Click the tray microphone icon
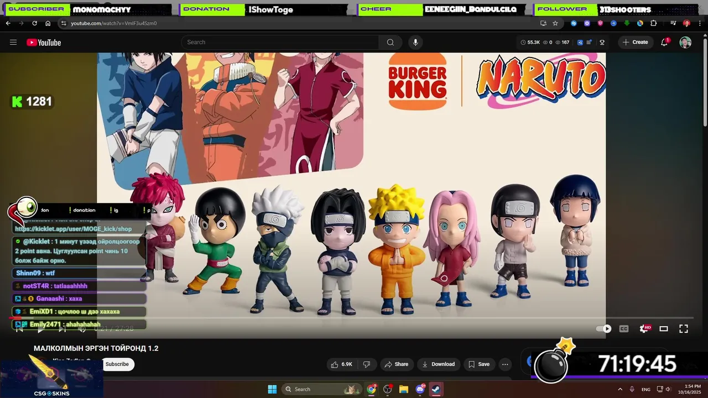Screen dimensions: 708x398 pyautogui.click(x=632, y=389)
